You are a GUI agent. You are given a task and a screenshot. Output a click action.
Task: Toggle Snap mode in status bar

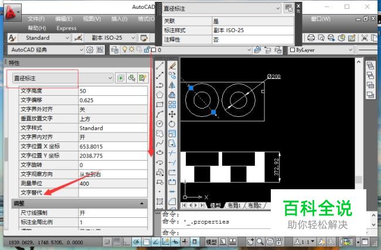tap(107, 241)
